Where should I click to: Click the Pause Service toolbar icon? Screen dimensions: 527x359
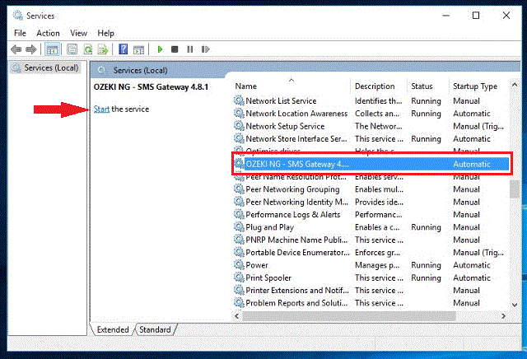pos(190,49)
